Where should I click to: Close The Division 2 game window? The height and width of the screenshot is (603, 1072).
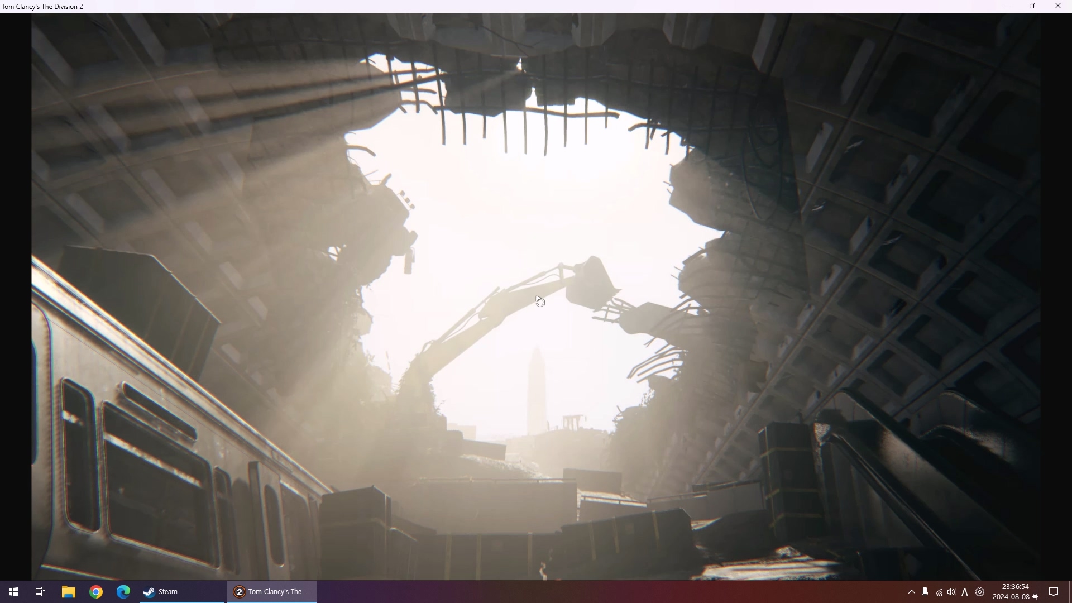(1058, 6)
